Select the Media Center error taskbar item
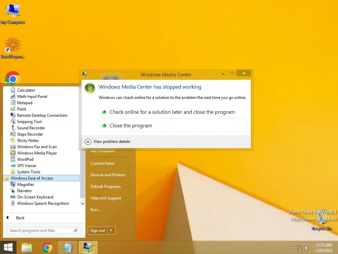The width and height of the screenshot is (338, 254). pyautogui.click(x=88, y=247)
